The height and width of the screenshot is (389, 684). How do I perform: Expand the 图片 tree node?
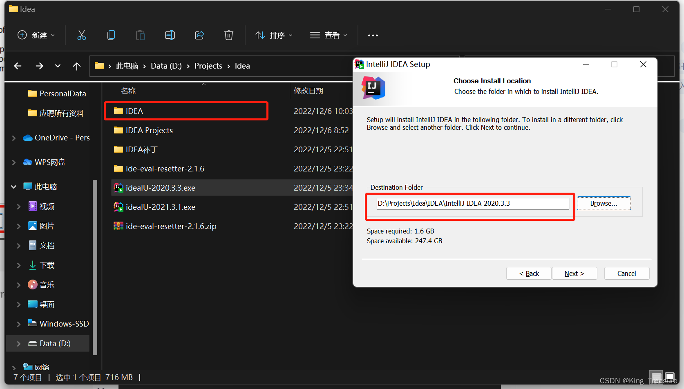(19, 226)
